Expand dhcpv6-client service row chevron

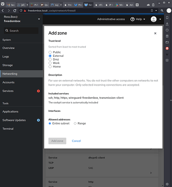click(151, 173)
